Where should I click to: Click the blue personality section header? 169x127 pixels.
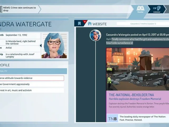tap(34, 71)
